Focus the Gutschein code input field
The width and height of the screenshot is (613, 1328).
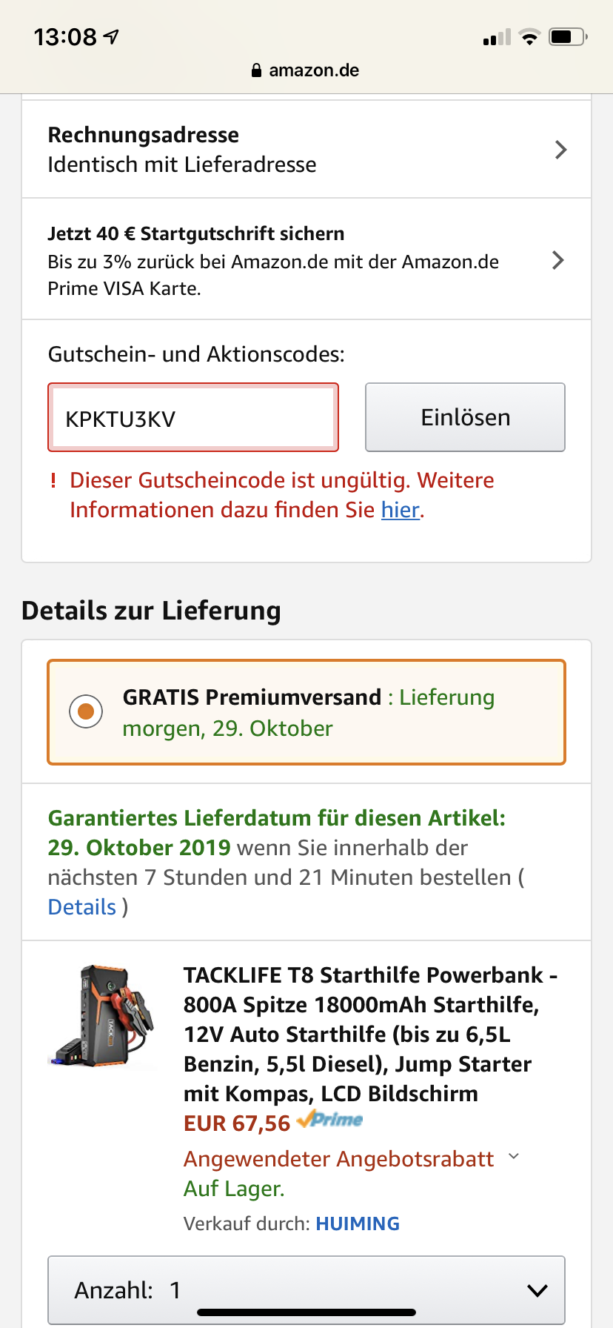click(193, 418)
